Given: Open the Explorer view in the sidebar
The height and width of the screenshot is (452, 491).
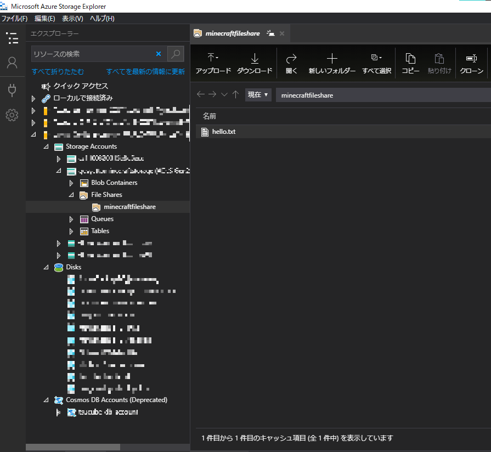Looking at the screenshot, I should 12,38.
